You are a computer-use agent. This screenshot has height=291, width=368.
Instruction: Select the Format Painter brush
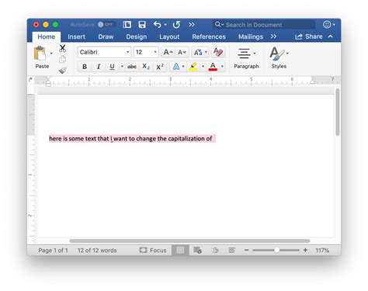pyautogui.click(x=63, y=70)
